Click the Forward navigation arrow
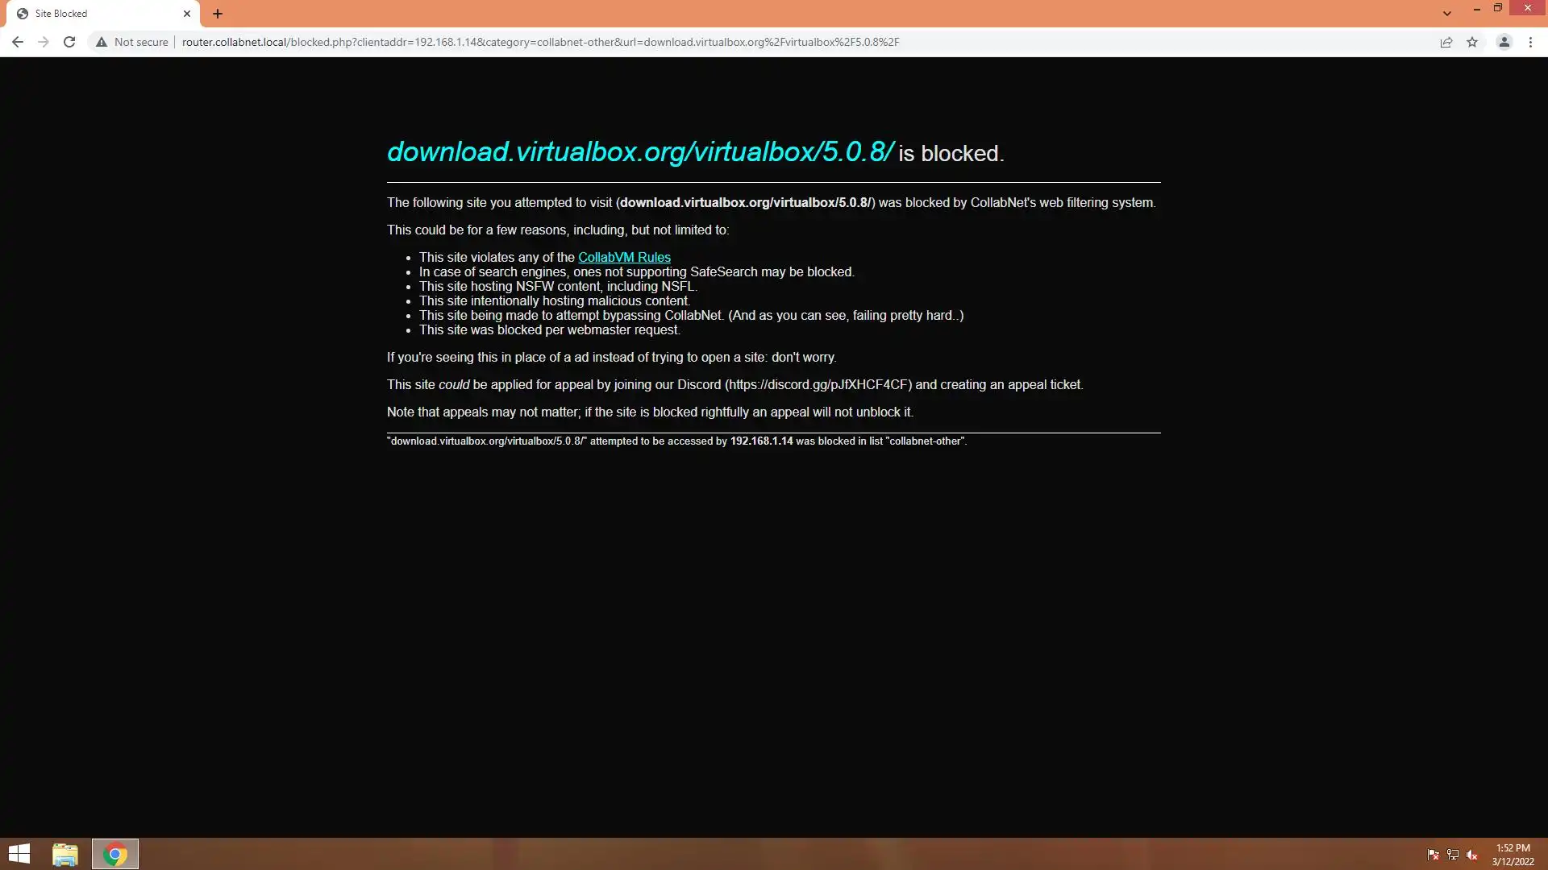Screen dimensions: 1548x870 click(x=44, y=42)
